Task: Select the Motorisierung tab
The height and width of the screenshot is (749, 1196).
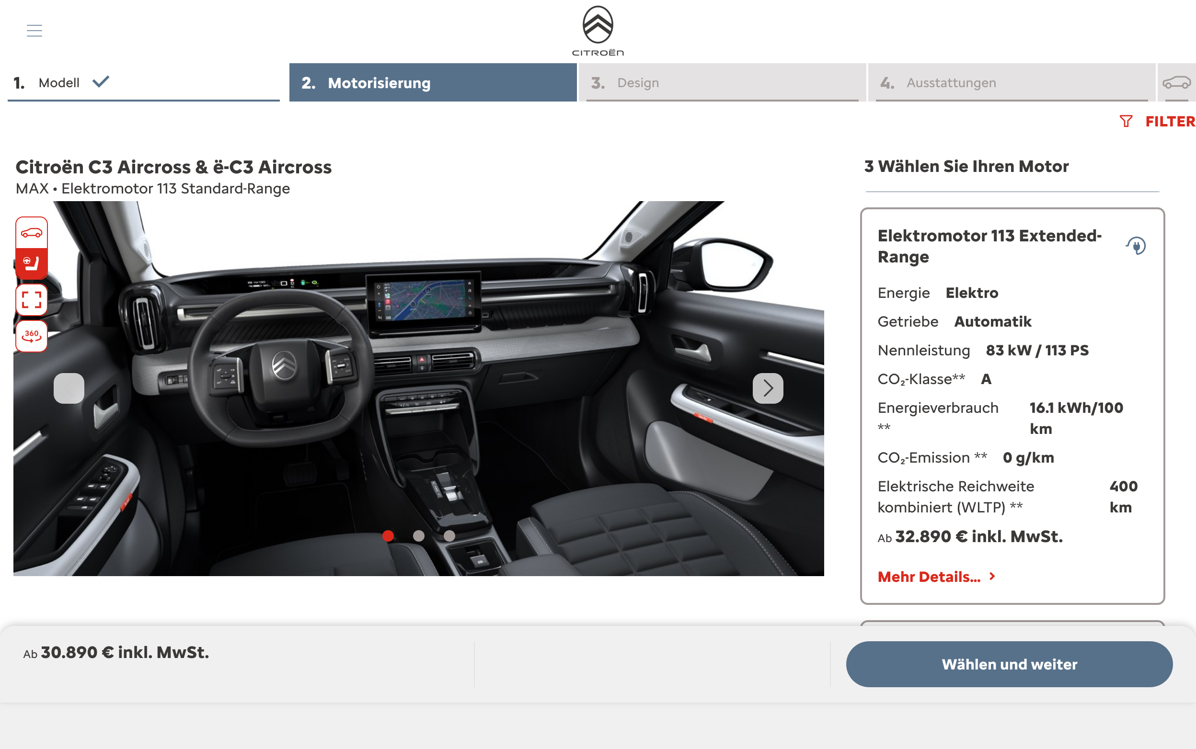Action: point(433,82)
